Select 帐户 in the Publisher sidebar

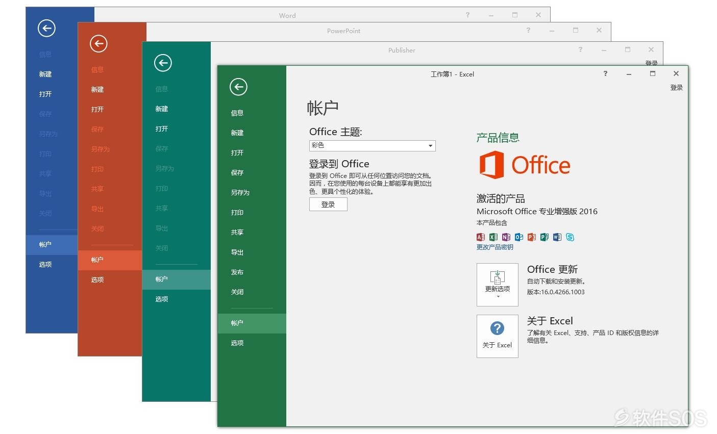click(x=177, y=279)
